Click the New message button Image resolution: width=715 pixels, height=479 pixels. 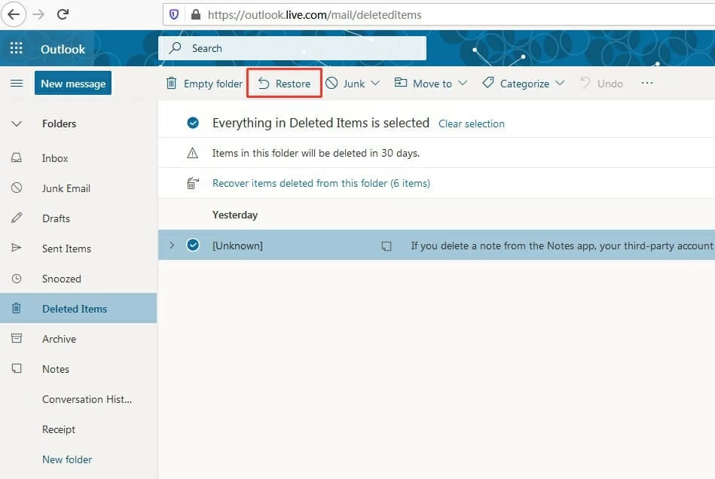(73, 84)
